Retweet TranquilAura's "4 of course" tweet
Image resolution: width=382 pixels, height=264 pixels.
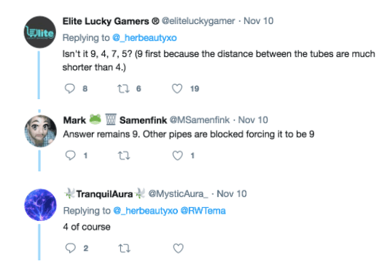(x=124, y=249)
